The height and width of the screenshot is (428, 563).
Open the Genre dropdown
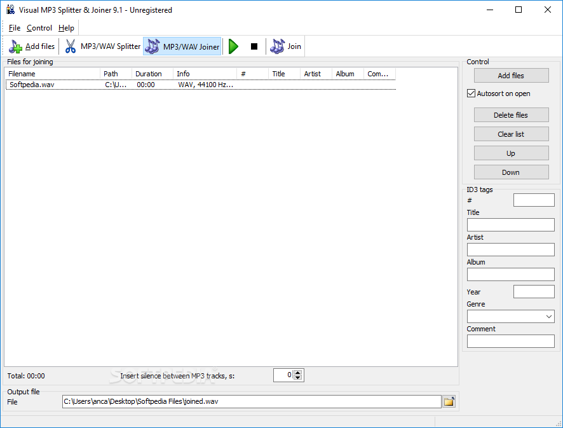tap(548, 317)
